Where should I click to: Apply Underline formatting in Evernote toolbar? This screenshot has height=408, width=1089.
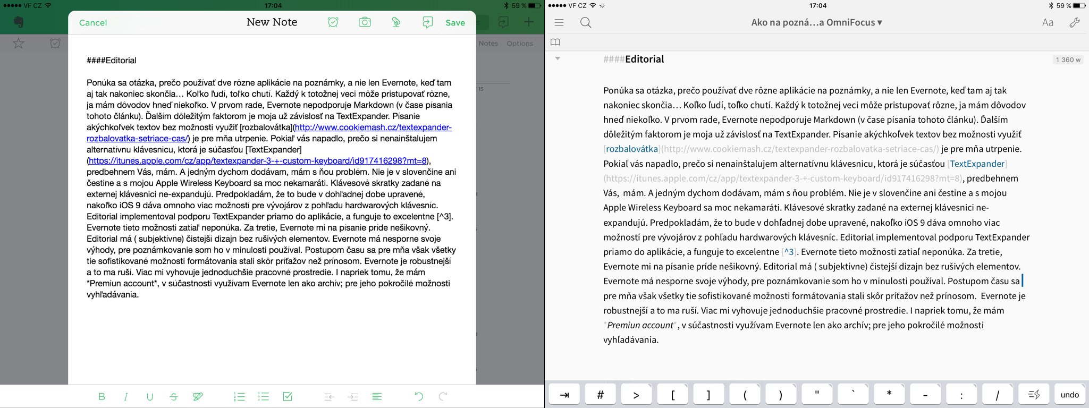pos(150,396)
